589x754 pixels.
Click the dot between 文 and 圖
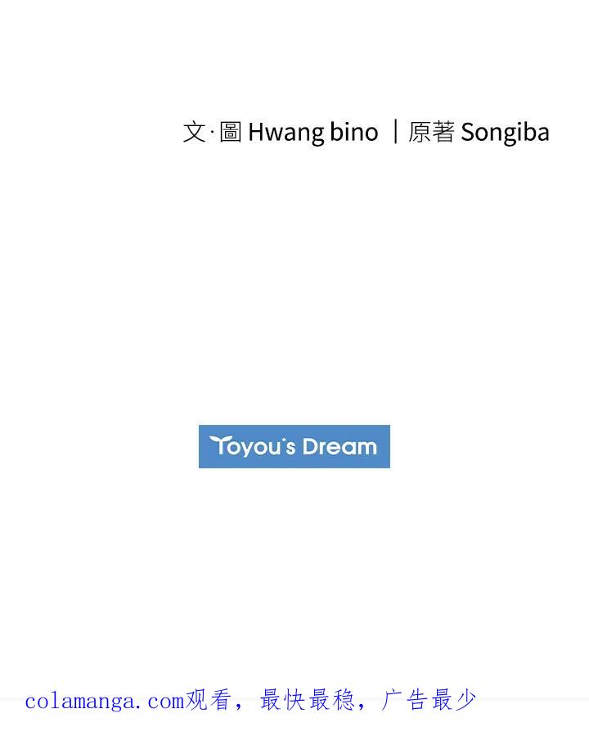click(x=212, y=133)
